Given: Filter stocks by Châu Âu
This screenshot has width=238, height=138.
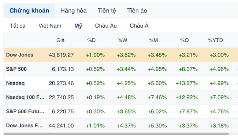Looking at the screenshot, I should (106, 26).
